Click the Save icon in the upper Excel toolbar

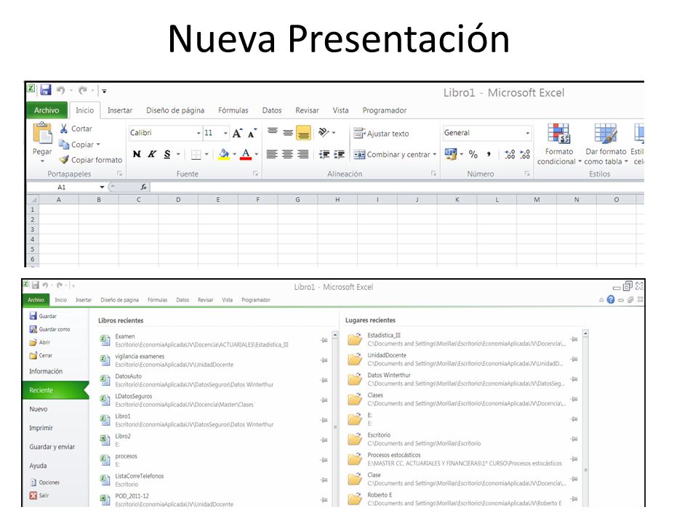pos(45,90)
